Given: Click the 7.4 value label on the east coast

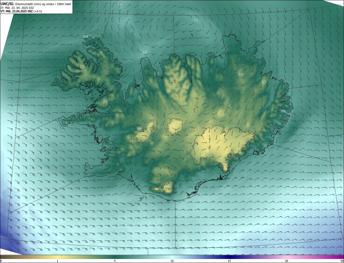Looking at the screenshot, I should coord(282,111).
